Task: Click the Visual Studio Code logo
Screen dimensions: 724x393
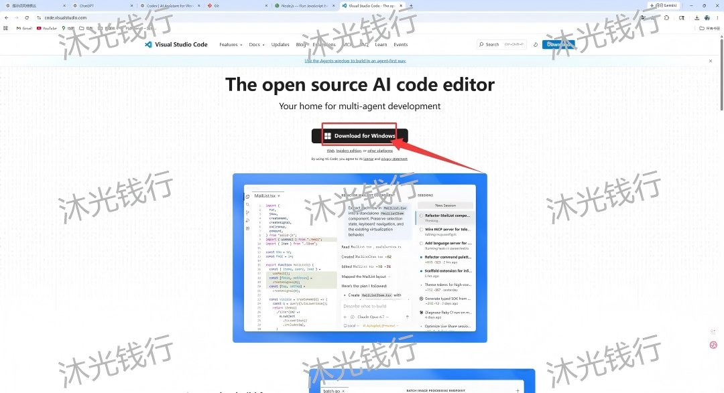Action: pyautogui.click(x=176, y=44)
